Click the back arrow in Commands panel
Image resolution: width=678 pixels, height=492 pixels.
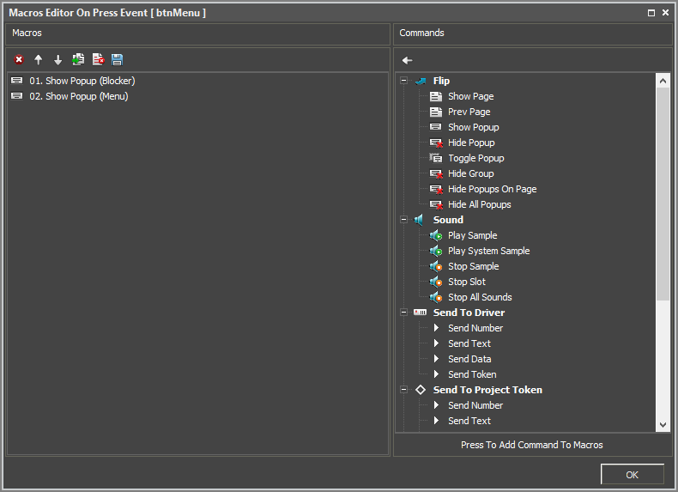(408, 60)
